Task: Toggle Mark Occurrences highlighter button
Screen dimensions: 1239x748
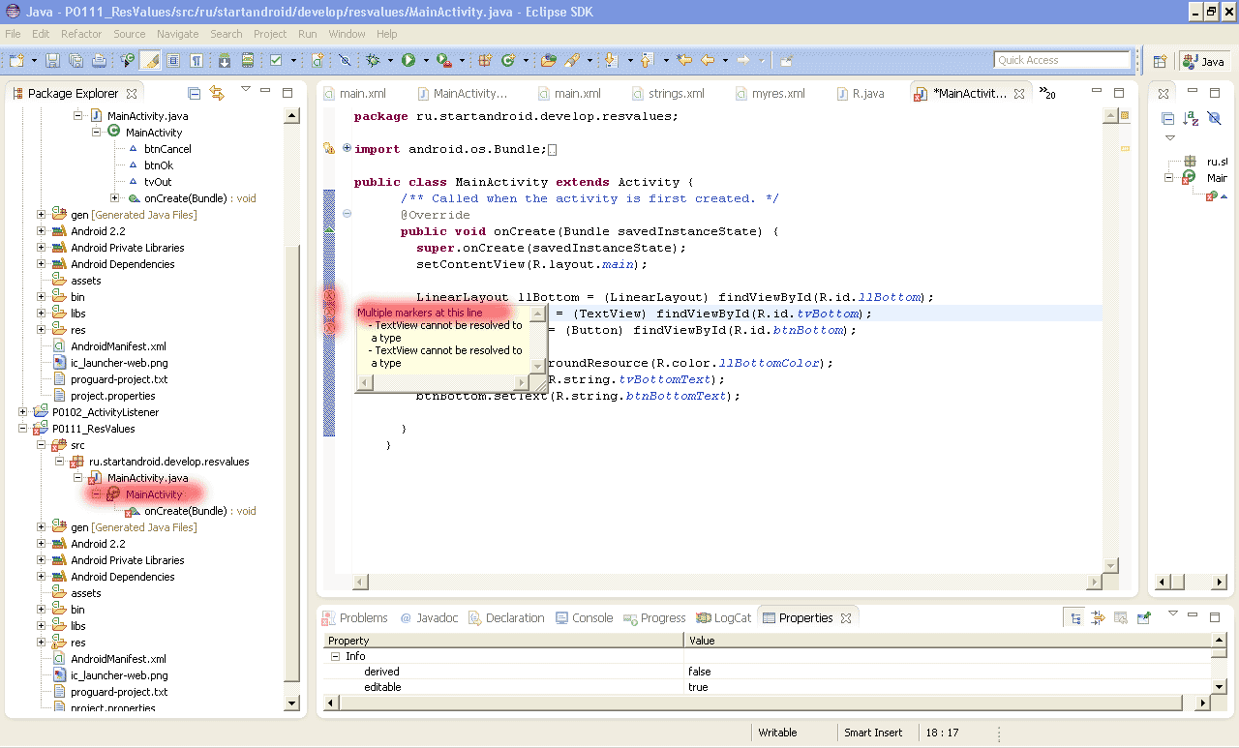Action: tap(150, 60)
